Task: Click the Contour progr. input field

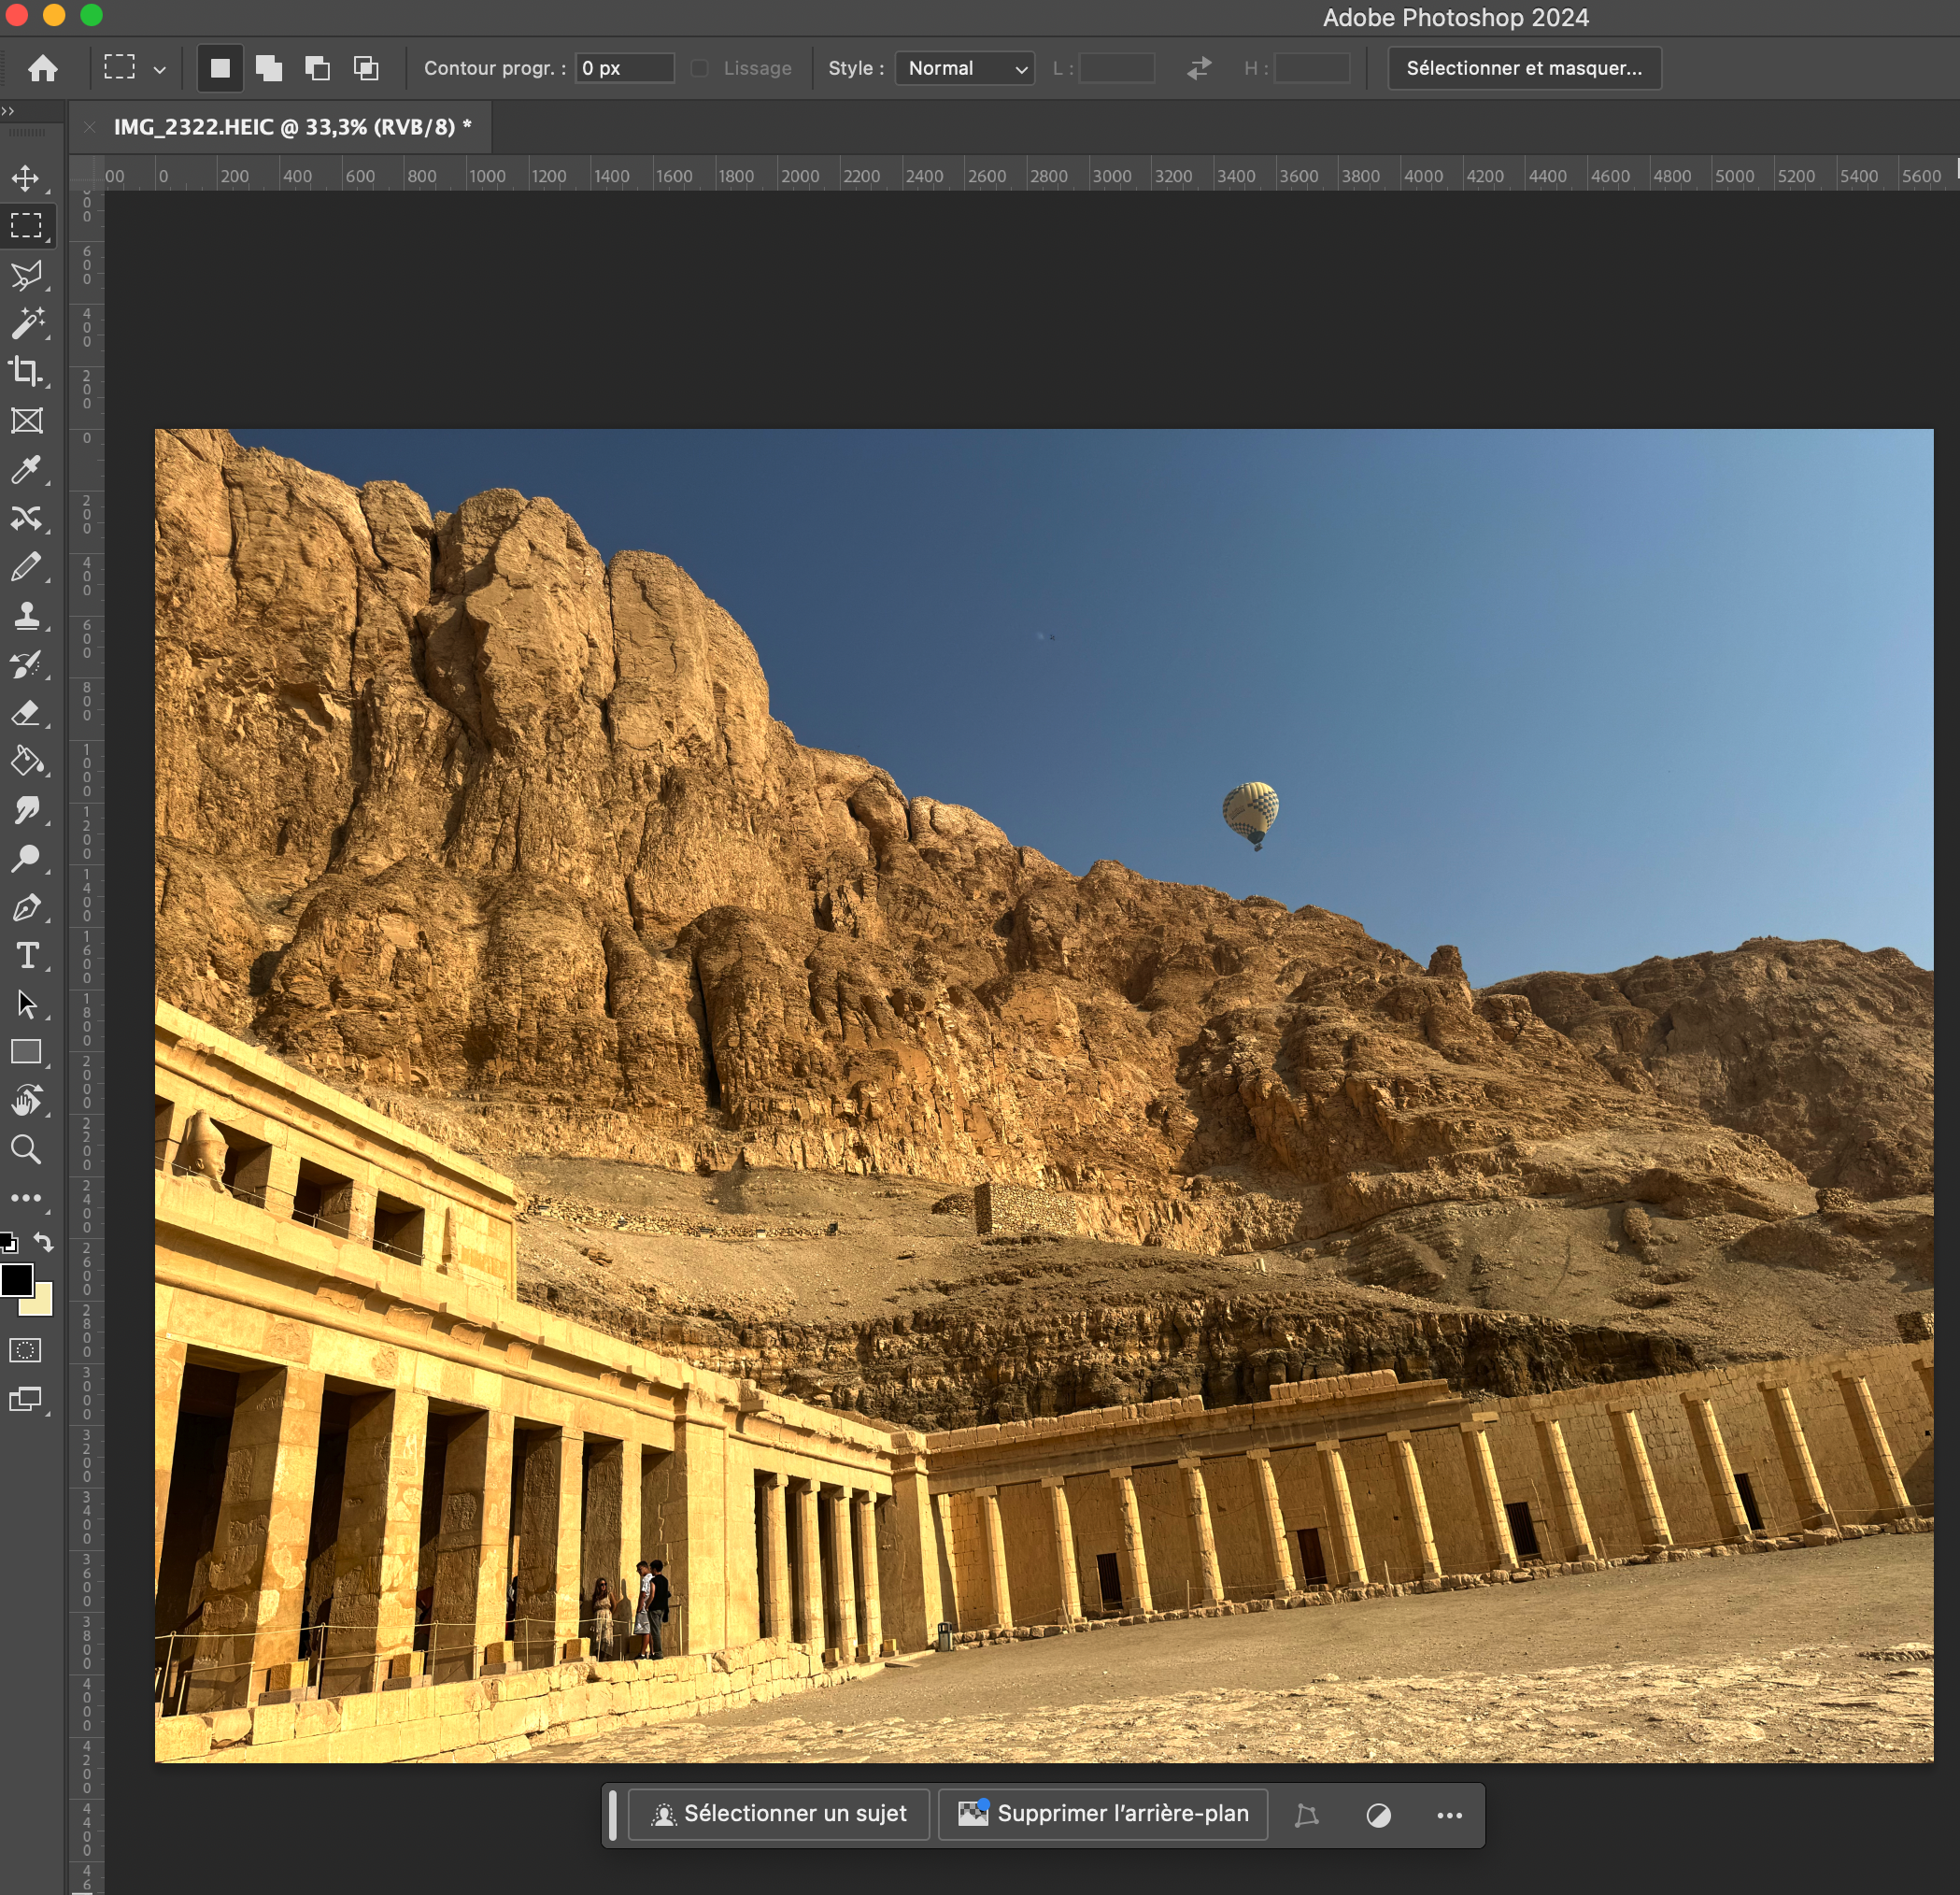Action: (x=624, y=68)
